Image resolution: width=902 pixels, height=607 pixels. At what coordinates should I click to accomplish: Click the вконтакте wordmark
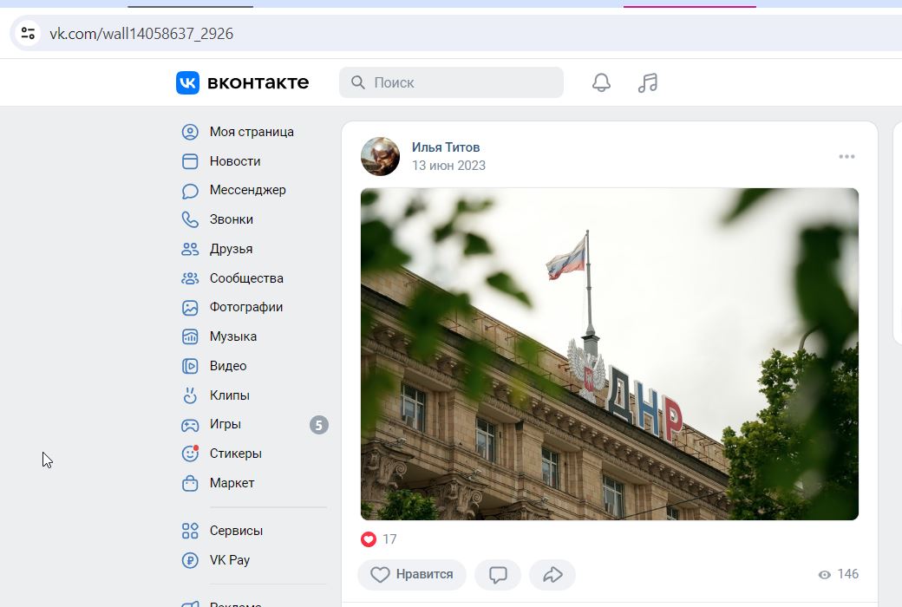coord(258,83)
